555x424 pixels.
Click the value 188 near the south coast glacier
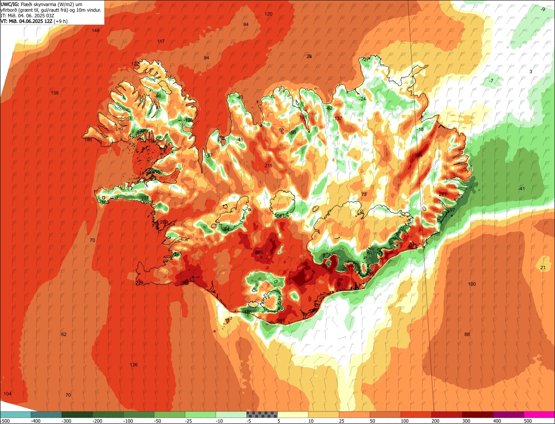coord(248,312)
